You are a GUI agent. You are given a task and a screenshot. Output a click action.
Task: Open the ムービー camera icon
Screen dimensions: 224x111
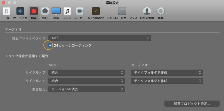pyautogui.click(x=80, y=11)
